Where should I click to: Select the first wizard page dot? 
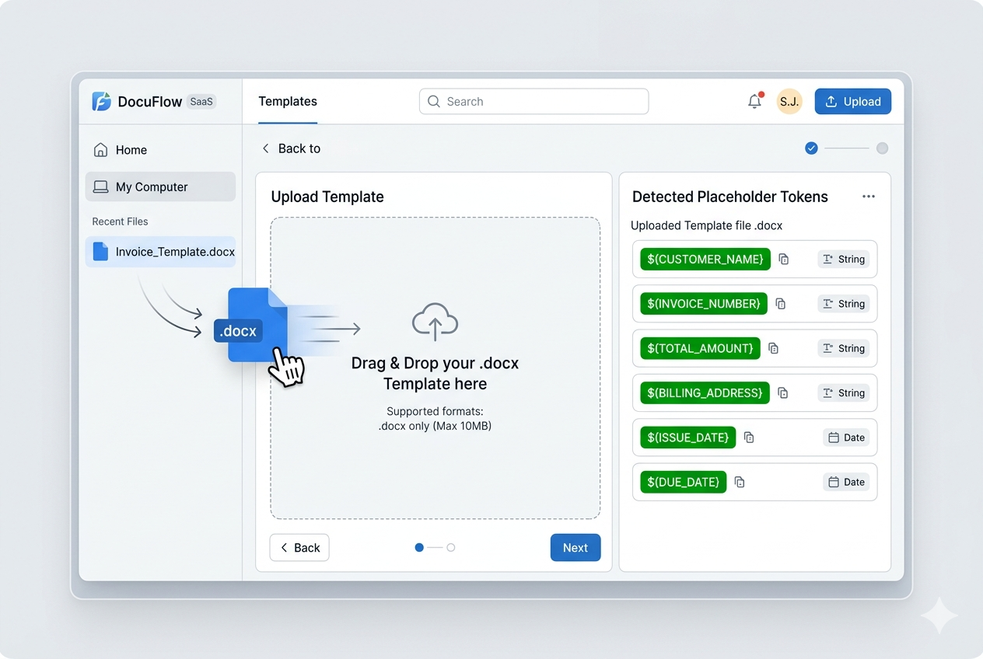tap(419, 548)
